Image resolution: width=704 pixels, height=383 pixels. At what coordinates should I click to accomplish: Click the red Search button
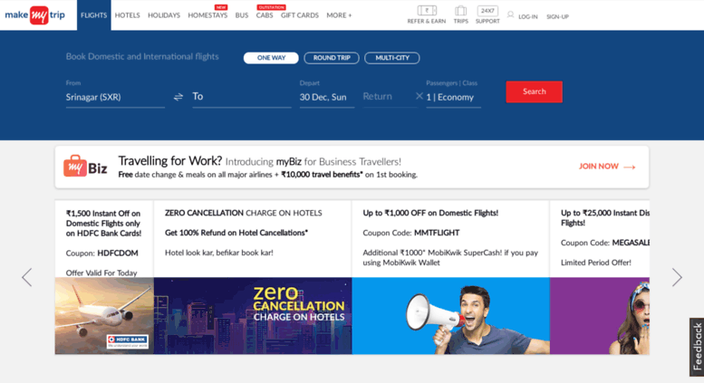click(x=534, y=91)
